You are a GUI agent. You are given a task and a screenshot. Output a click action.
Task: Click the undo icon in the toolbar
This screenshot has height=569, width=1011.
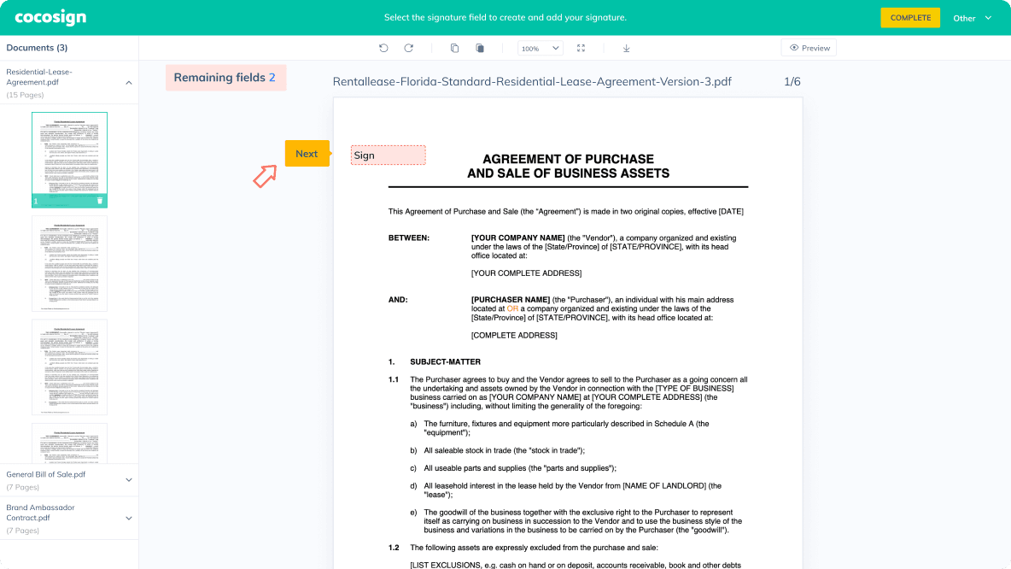[x=383, y=48]
